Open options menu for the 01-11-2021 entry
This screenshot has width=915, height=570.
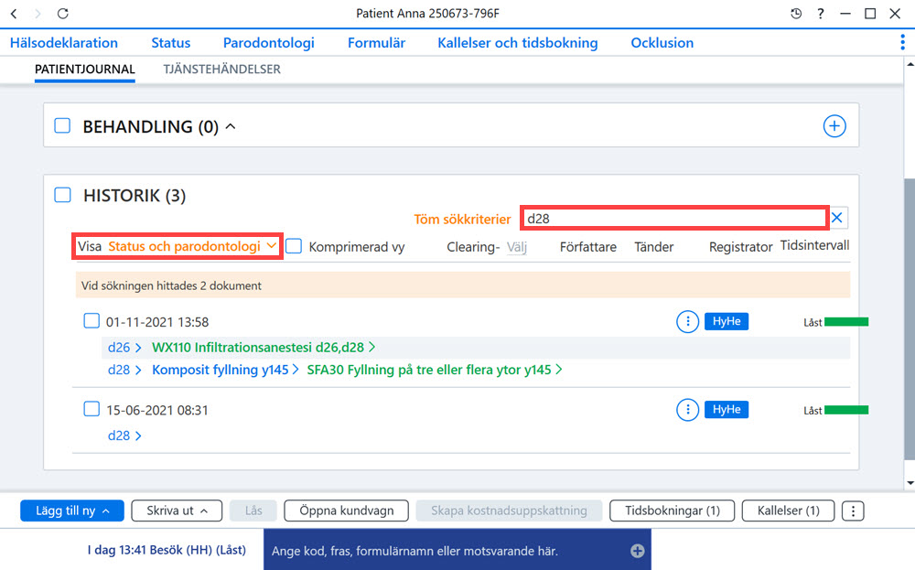pyautogui.click(x=687, y=321)
